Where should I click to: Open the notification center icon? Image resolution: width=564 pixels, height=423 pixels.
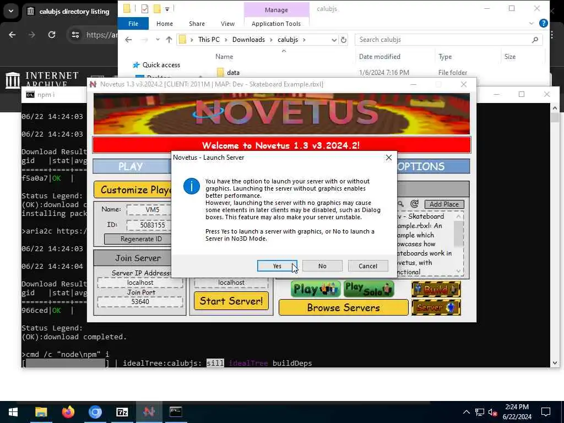point(546,412)
